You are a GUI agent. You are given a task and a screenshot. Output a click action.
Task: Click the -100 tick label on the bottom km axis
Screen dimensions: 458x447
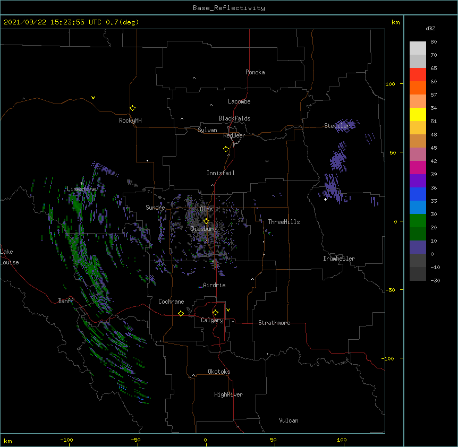(x=66, y=440)
